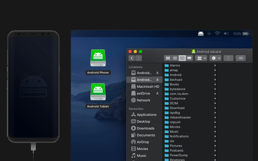
Task: Select Macintosh HD in the sidebar
Action: [148, 87]
